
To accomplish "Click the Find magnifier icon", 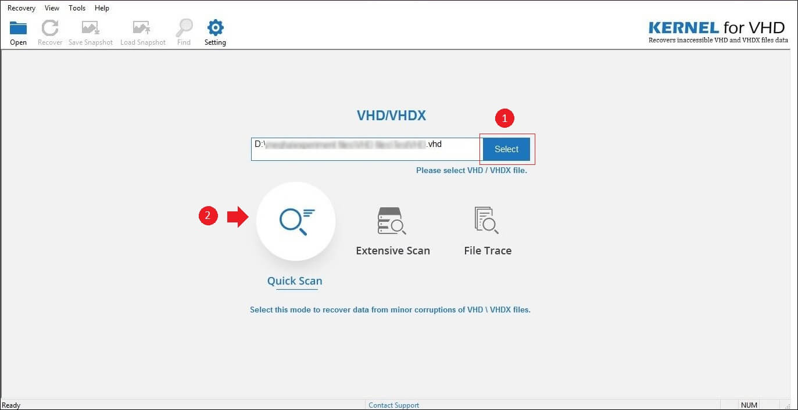I will (184, 28).
